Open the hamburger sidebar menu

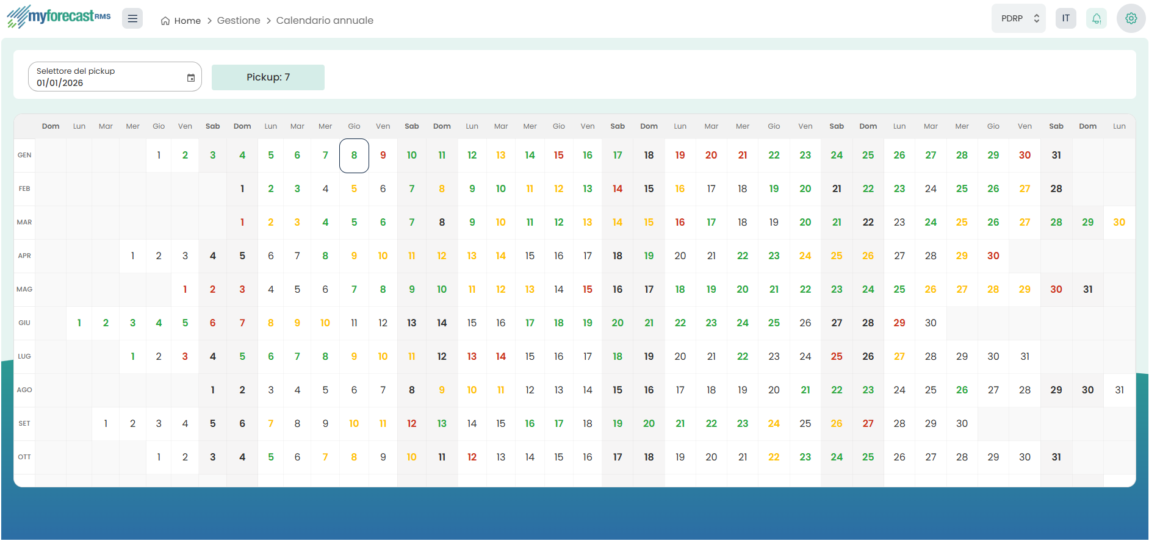132,19
